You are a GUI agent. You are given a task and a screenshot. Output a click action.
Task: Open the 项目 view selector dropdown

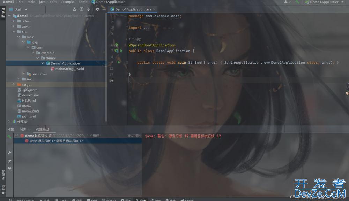click(x=18, y=9)
